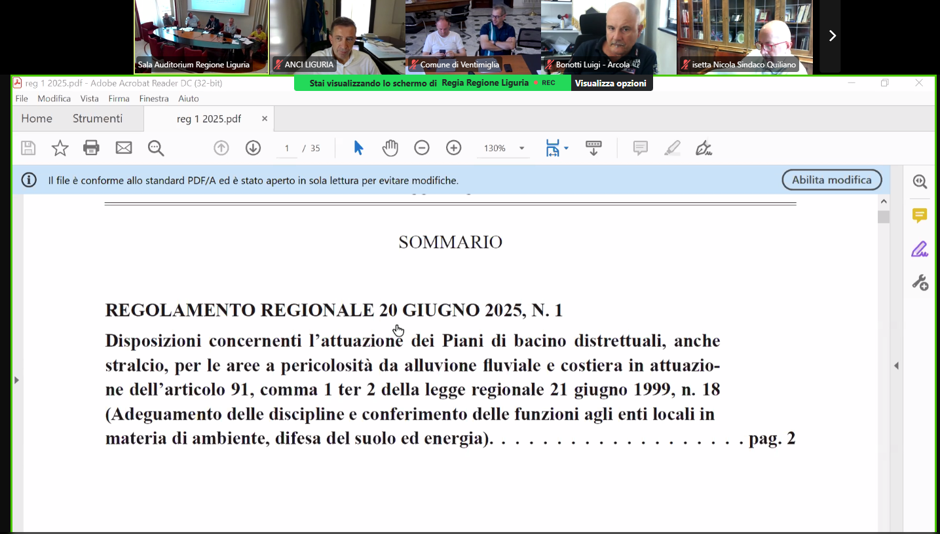Click the 'Stai visualizzando lo schermo di' label
This screenshot has width=940, height=534.
[373, 83]
